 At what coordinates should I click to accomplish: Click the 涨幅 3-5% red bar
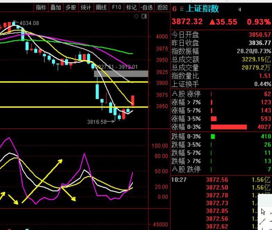click(214, 119)
